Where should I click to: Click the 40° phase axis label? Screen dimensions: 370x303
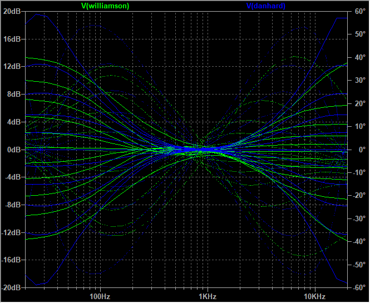360,57
